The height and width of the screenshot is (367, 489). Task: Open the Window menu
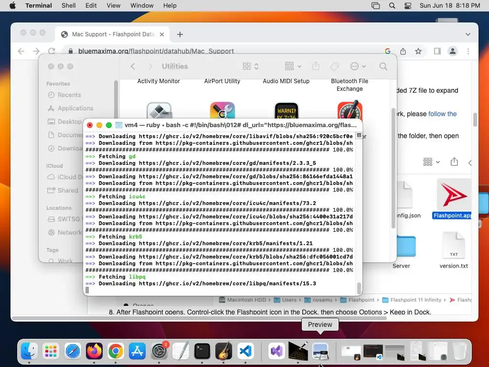point(142,6)
